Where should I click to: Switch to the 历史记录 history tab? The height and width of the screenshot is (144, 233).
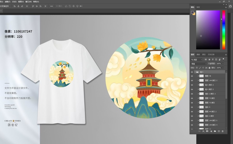[x=211, y=55]
